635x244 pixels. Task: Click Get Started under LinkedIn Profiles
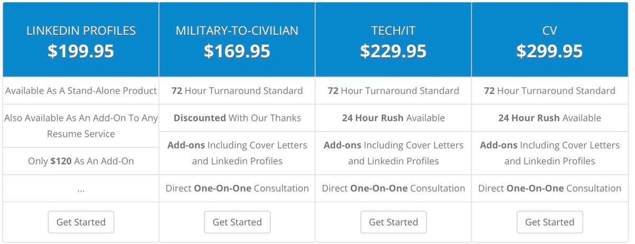click(81, 222)
